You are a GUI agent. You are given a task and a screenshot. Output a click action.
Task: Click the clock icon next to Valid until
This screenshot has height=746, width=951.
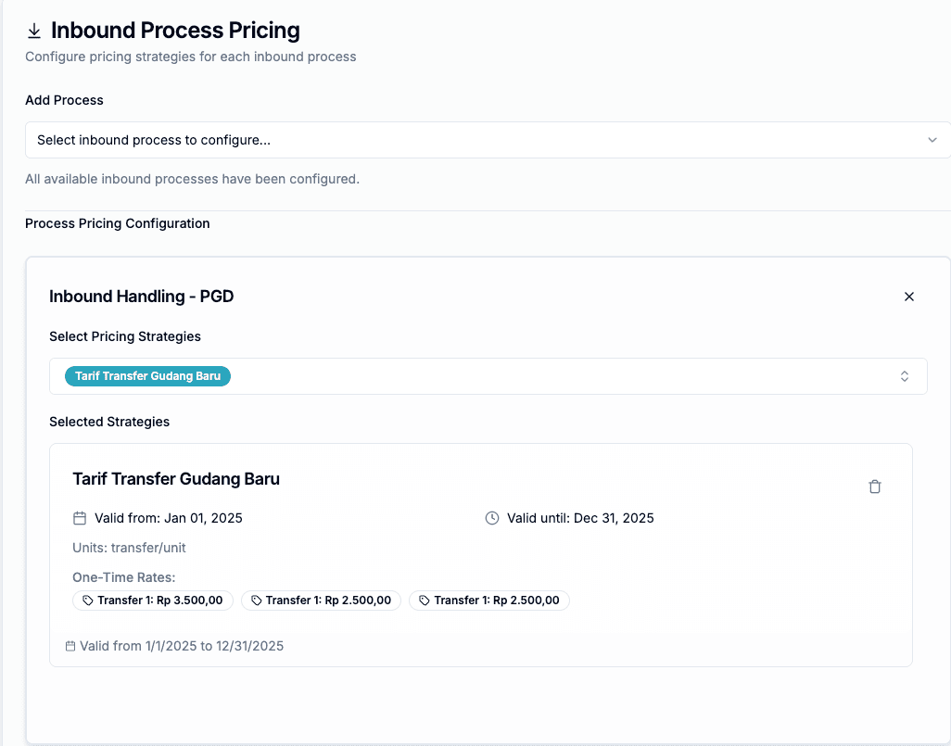click(491, 518)
